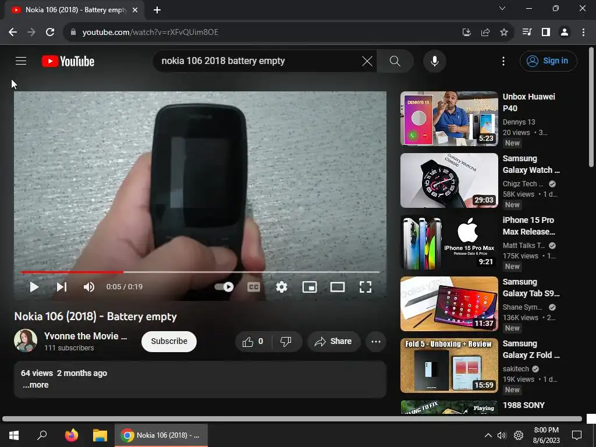596x447 pixels.
Task: Go back in browser
Action: (13, 33)
